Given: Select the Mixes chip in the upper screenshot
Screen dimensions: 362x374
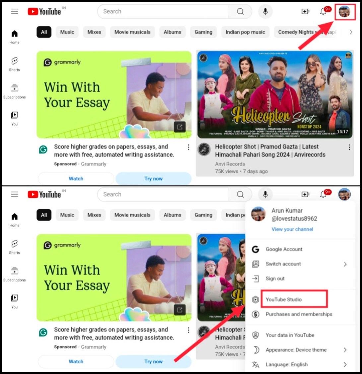Looking at the screenshot, I should tap(94, 32).
